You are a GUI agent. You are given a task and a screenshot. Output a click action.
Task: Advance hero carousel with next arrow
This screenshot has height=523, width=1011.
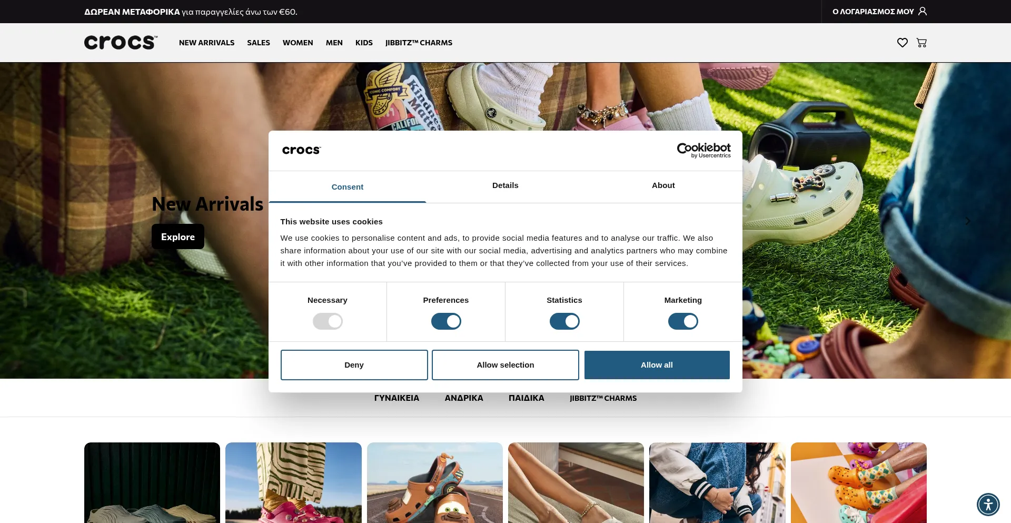pos(967,221)
